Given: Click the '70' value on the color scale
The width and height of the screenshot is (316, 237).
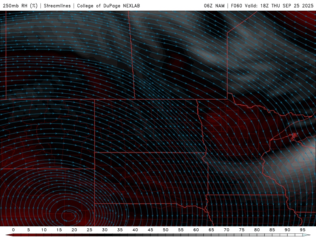Looking at the screenshot, I should (226, 230).
